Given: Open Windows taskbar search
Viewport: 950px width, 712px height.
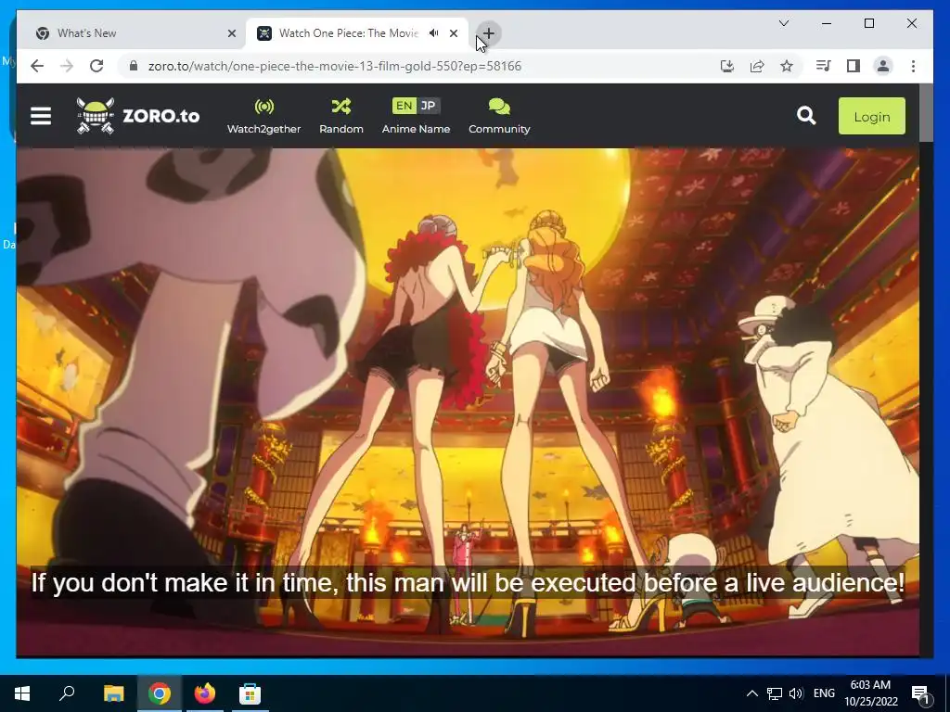Looking at the screenshot, I should pyautogui.click(x=67, y=693).
